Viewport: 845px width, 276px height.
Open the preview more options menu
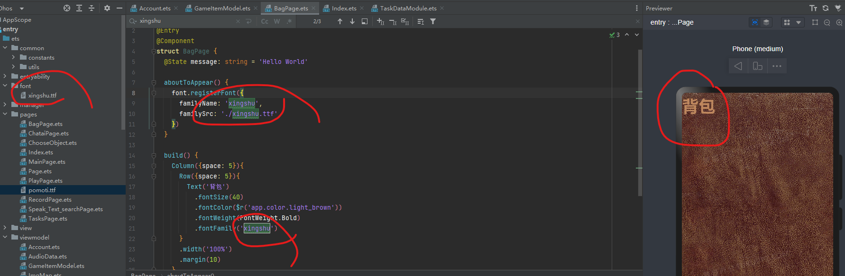777,66
